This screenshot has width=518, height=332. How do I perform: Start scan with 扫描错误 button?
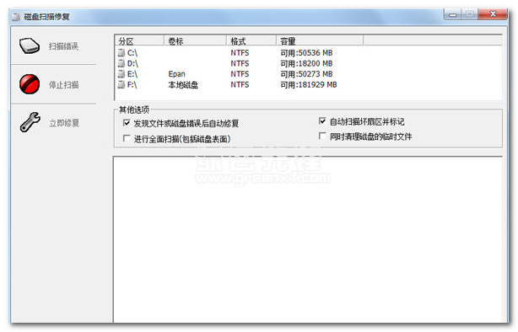[x=53, y=46]
